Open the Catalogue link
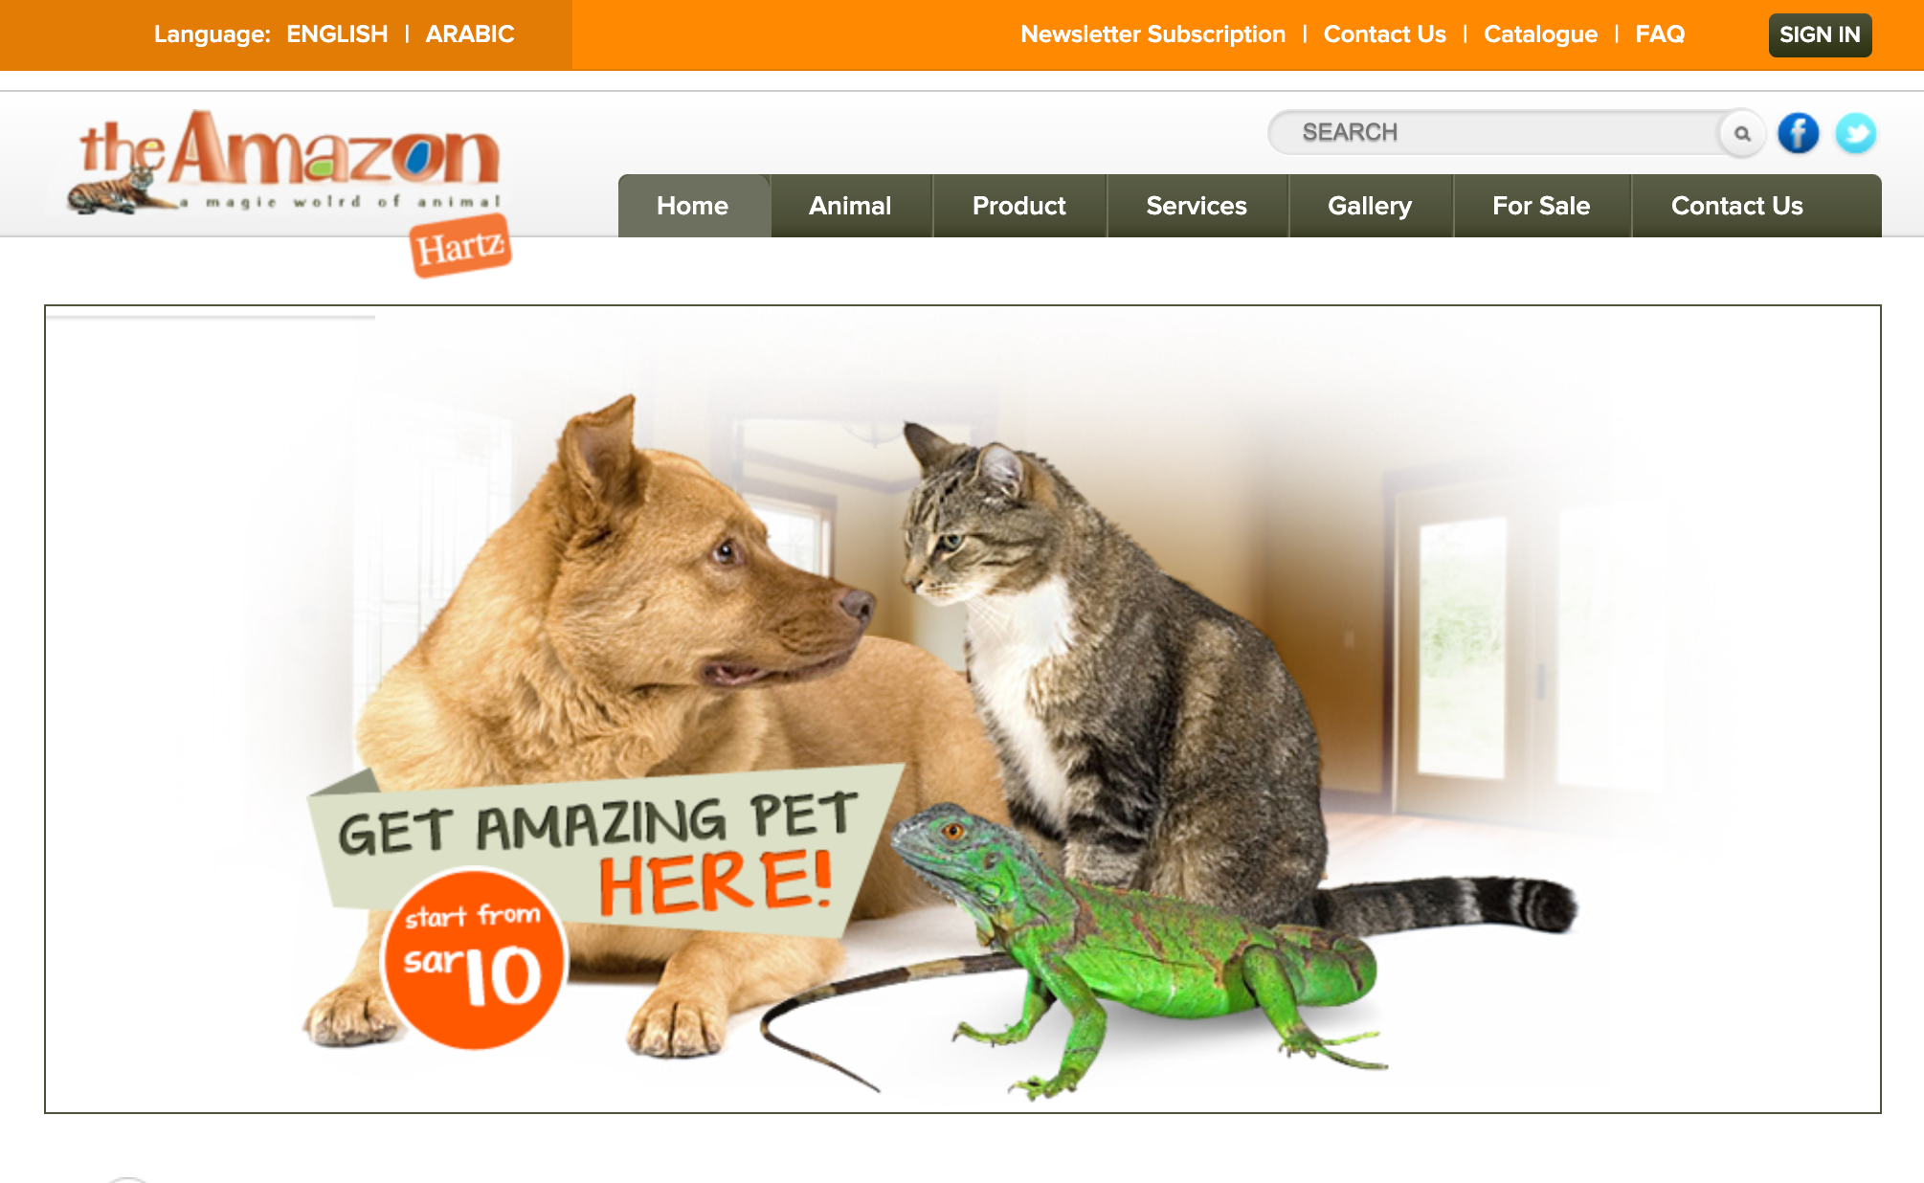Image resolution: width=1924 pixels, height=1183 pixels. (x=1540, y=34)
